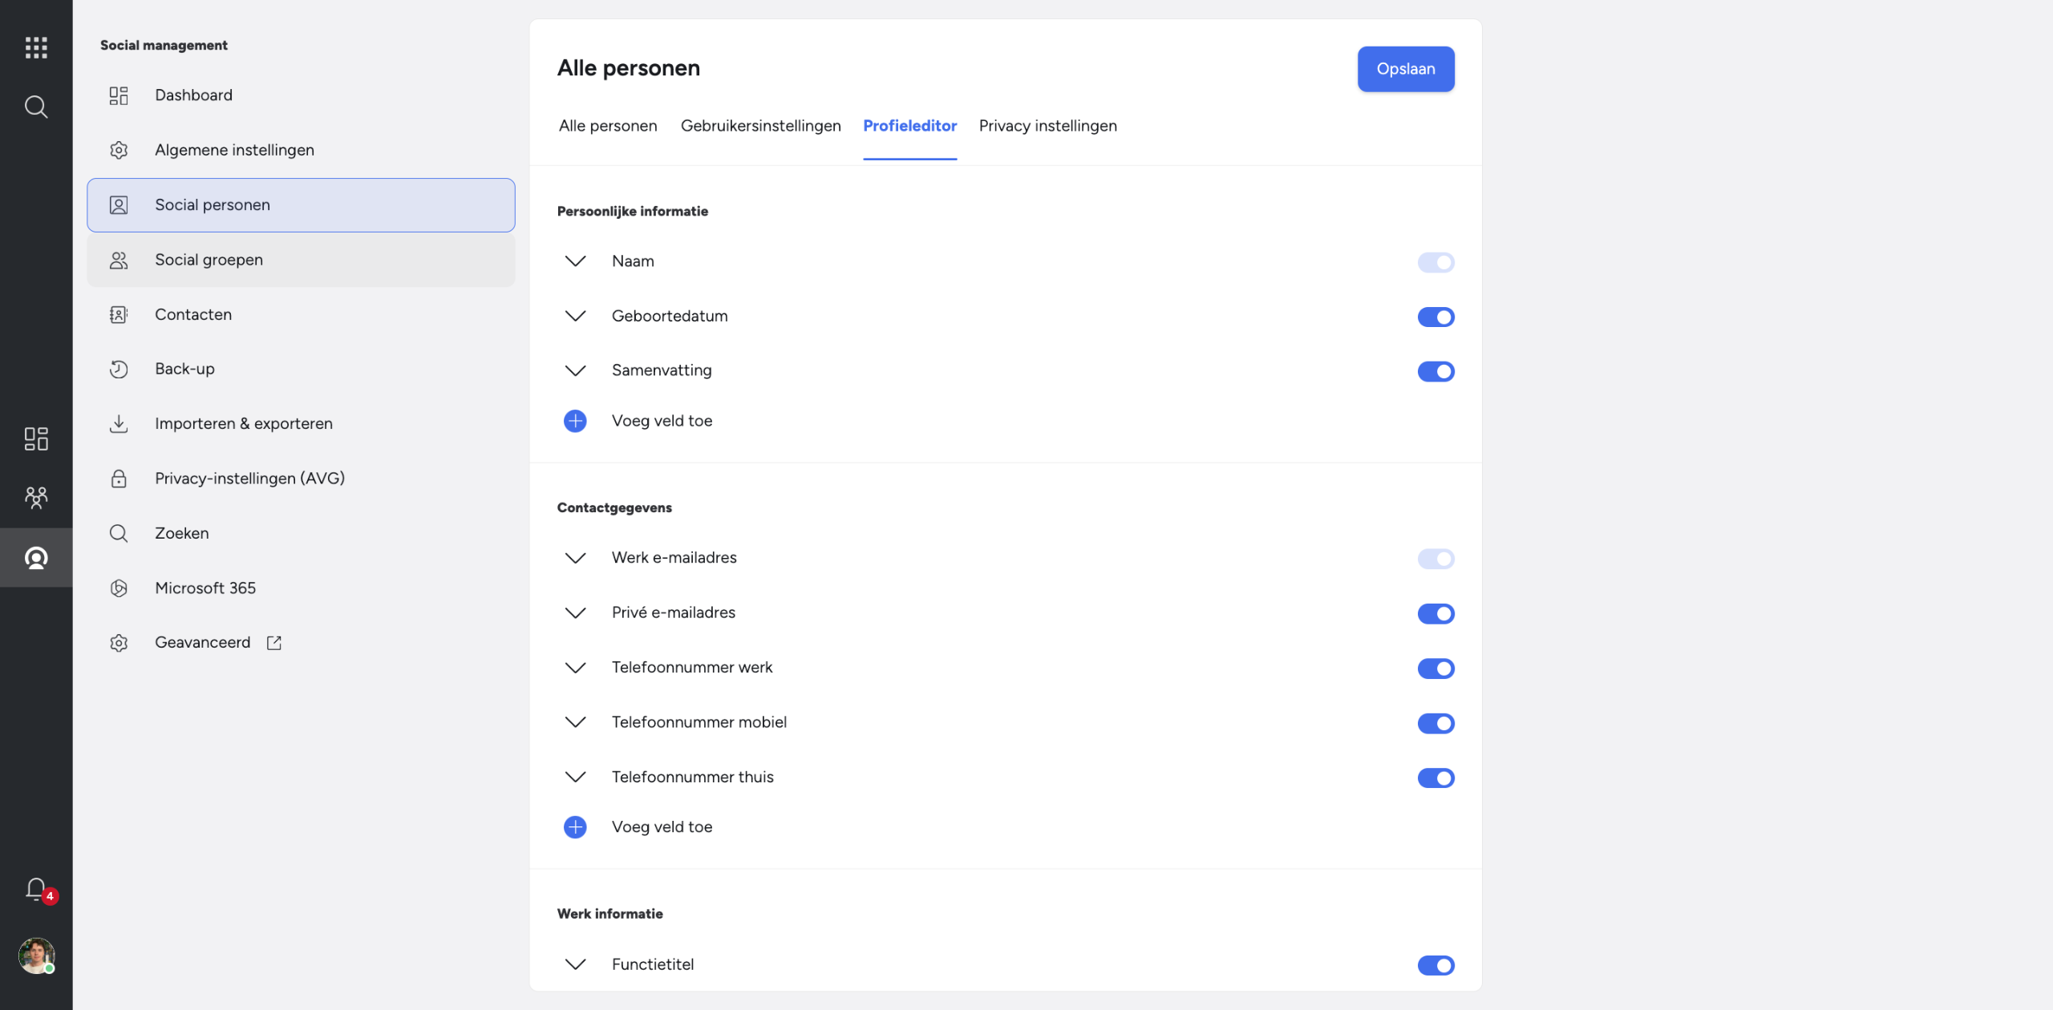The width and height of the screenshot is (2053, 1010).
Task: Expand the Functietitel field chevron
Action: [575, 964]
